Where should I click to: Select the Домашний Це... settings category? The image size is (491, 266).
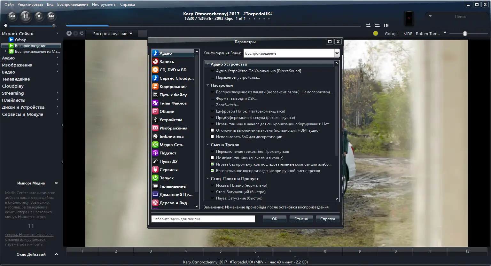coord(173,195)
